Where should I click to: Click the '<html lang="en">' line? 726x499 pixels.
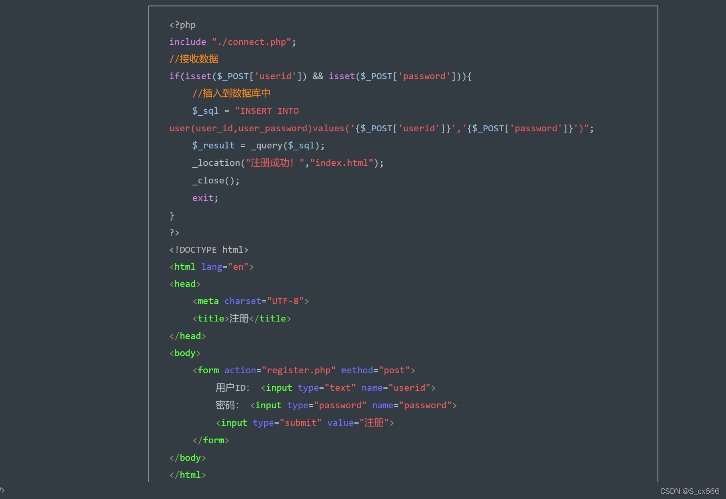click(211, 267)
